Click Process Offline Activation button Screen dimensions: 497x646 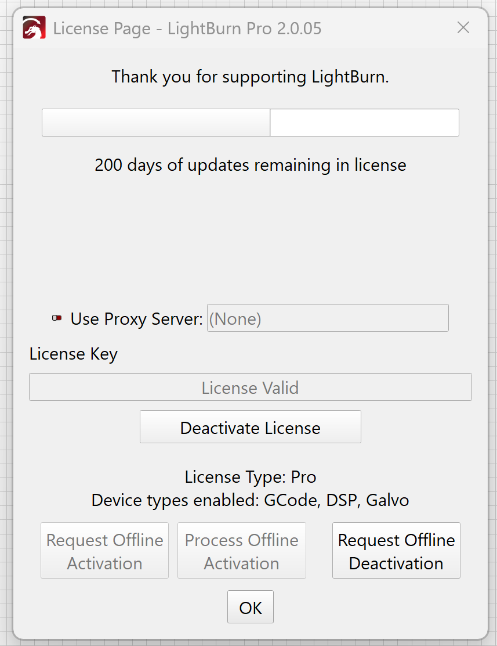(241, 551)
